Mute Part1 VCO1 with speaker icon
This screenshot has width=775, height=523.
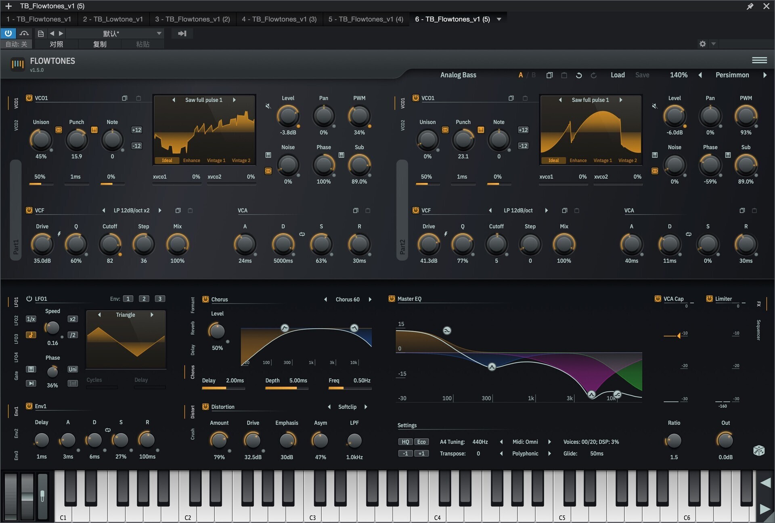point(268,106)
